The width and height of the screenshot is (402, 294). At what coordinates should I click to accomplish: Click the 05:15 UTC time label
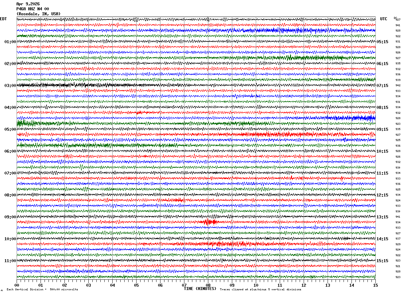[x=382, y=42]
